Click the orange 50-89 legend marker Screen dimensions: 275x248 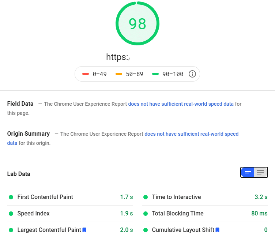[x=119, y=74]
